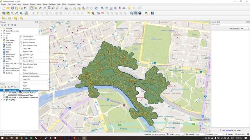This screenshot has height=140, width=250.
Task: Open the 'All' filter dropdown in QMS
Action: [245, 28]
